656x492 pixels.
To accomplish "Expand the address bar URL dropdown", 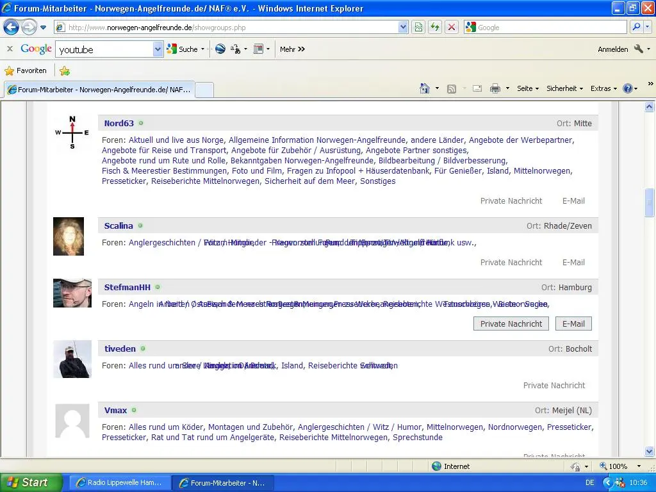I will (x=403, y=28).
